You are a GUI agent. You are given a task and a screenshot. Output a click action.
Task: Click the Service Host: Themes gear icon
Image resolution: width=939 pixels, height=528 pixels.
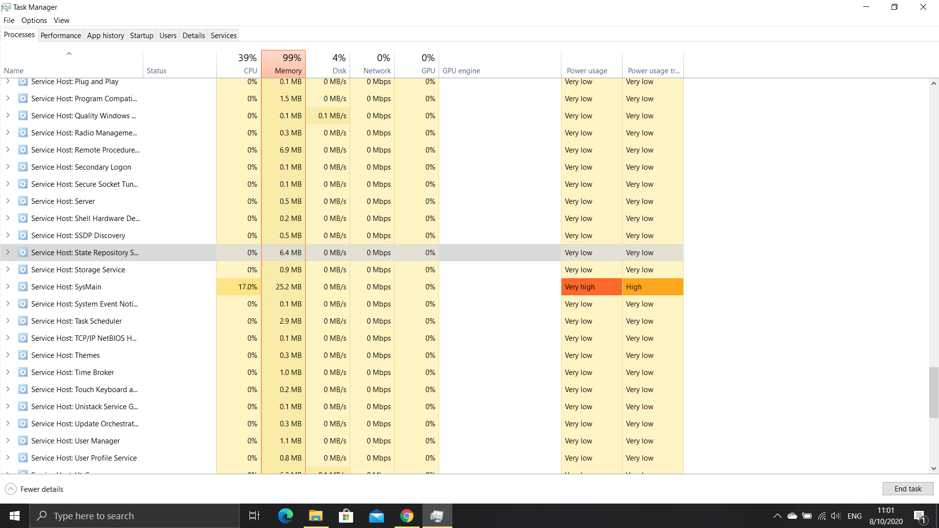[x=22, y=355]
